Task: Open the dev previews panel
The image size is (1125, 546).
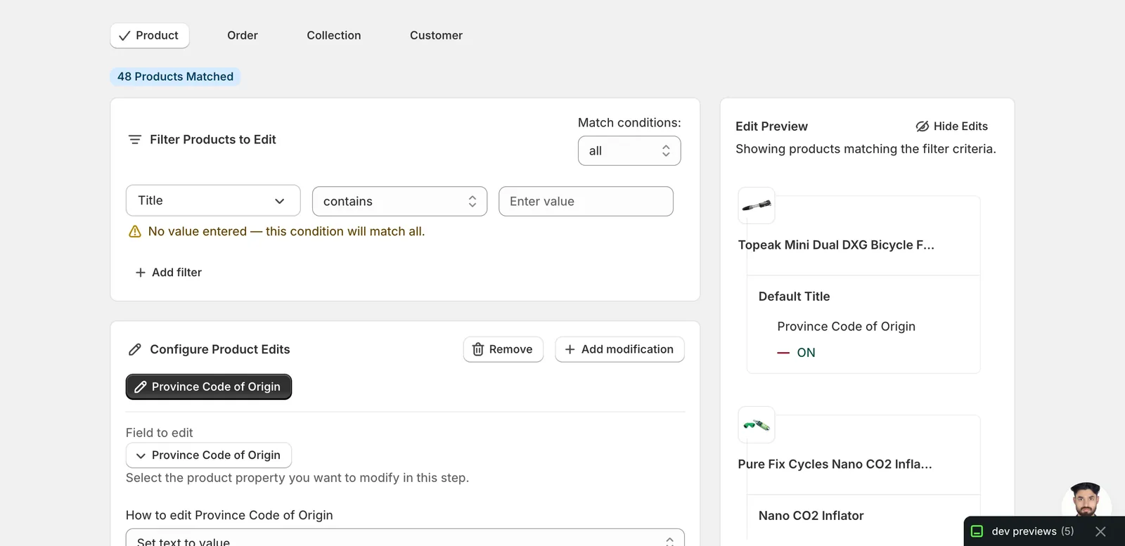Action: coord(1032,532)
